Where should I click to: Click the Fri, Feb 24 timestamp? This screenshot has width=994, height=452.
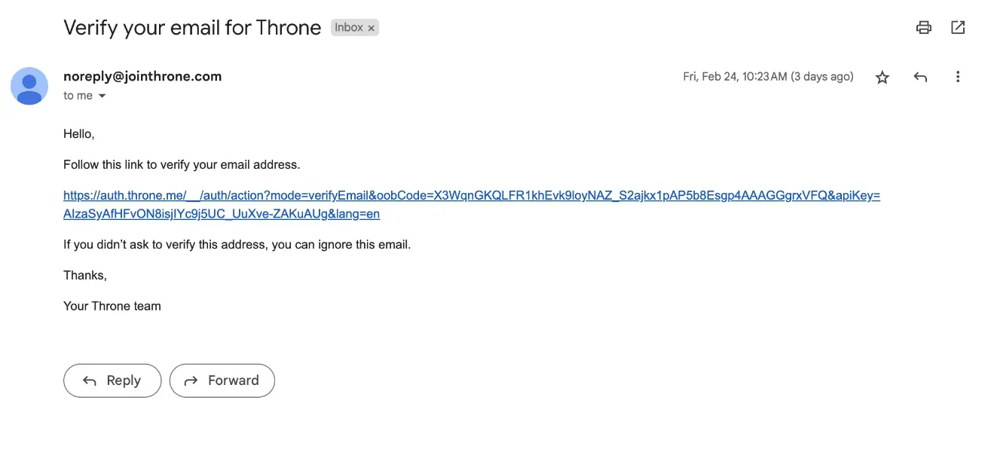pyautogui.click(x=768, y=77)
